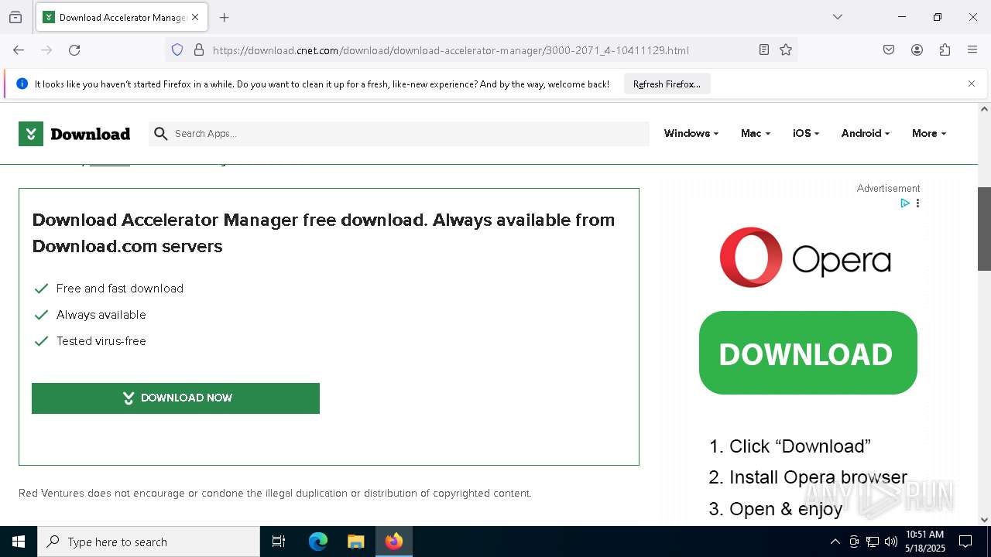Expand the iOS menu
The height and width of the screenshot is (557, 991).
pos(806,133)
